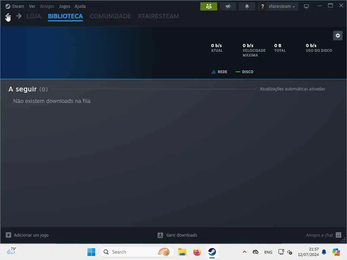Viewport: 347px width, 260px height.
Task: Open the Amigos menu
Action: tap(47, 6)
